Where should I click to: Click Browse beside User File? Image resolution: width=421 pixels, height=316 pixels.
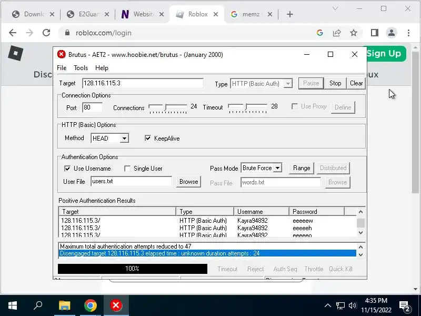pos(188,182)
